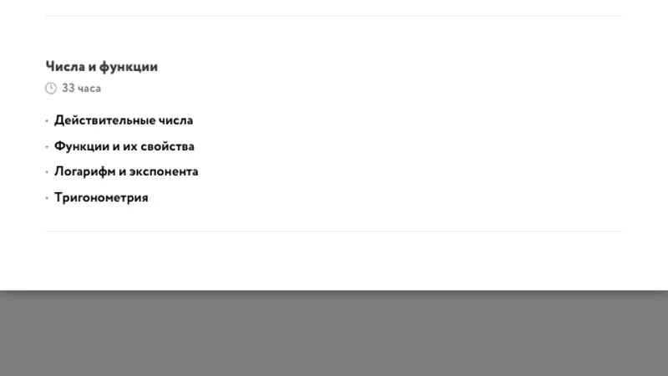Select the Действительные числа topic
This screenshot has width=668, height=376.
[124, 120]
